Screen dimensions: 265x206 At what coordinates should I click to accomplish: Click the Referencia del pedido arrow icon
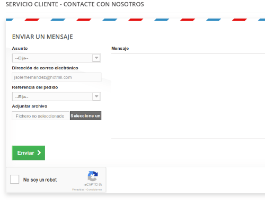(x=96, y=96)
